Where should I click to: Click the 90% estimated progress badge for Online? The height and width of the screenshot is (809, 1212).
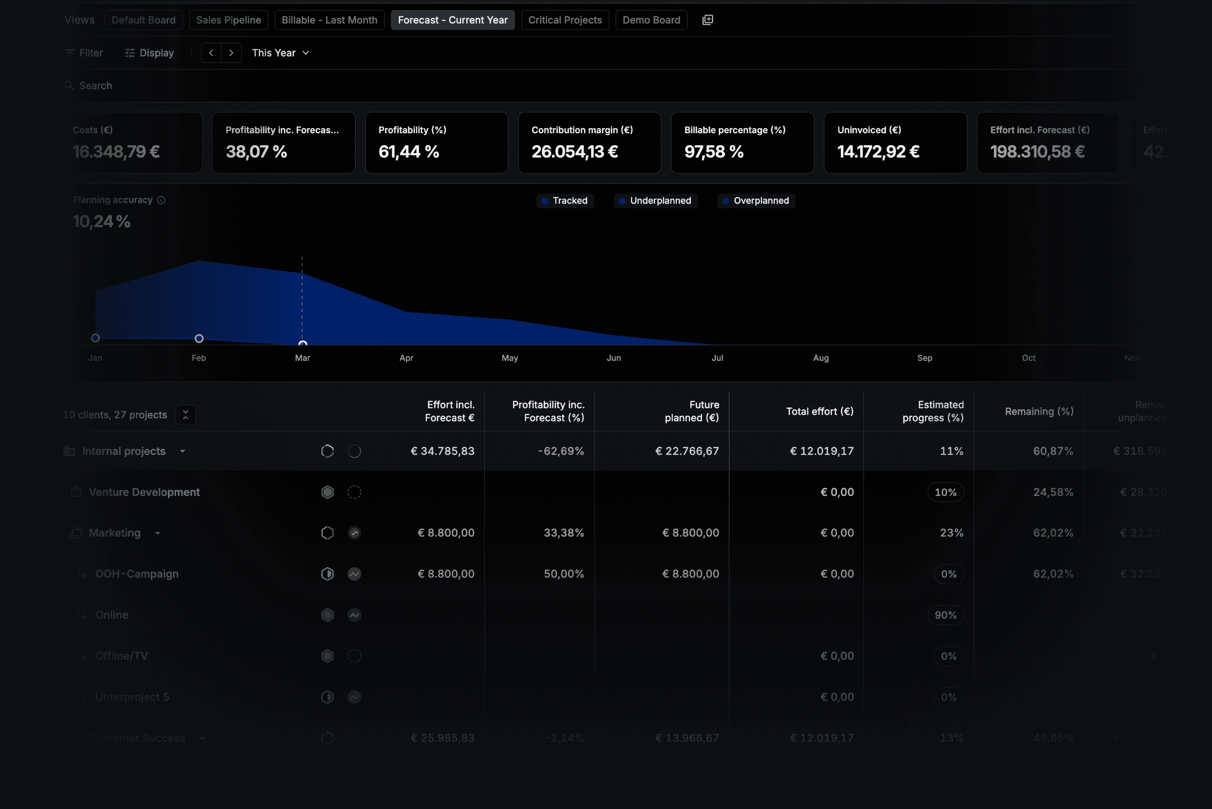click(x=945, y=614)
